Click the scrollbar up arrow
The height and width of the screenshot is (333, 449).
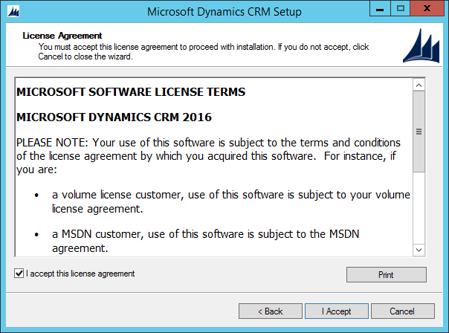coord(419,85)
